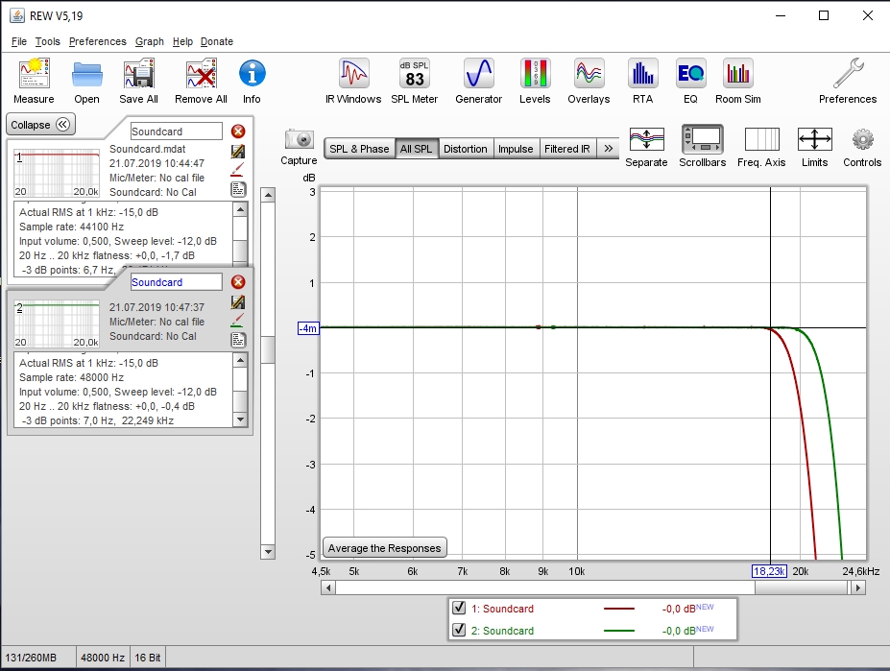Uncheck trace 1: Soundcard checkbox
Screen dimensions: 890x671
tap(459, 609)
